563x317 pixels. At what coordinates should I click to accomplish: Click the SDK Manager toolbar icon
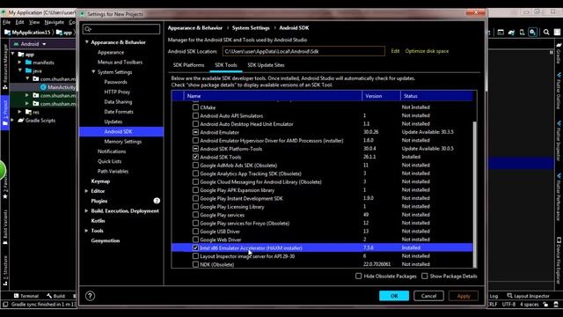coord(533,33)
